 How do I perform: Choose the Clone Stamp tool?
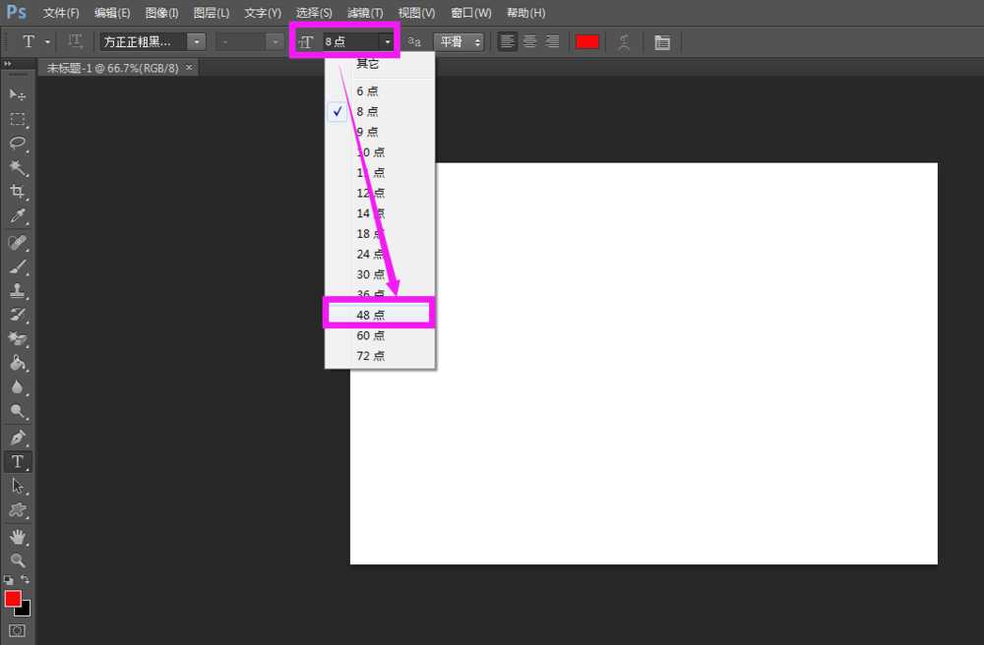pyautogui.click(x=17, y=291)
